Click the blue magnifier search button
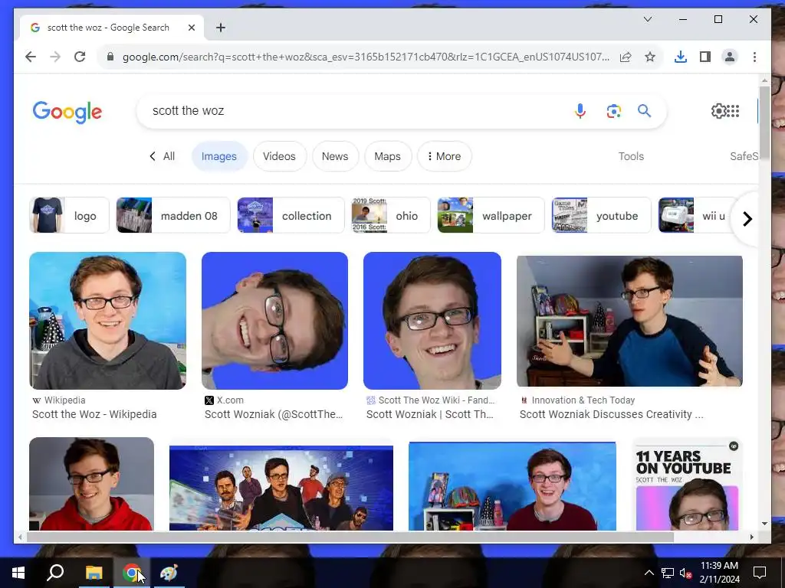785x588 pixels. [644, 111]
